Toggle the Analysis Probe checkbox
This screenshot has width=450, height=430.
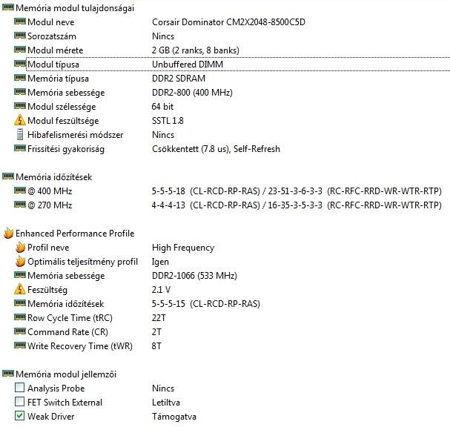(19, 388)
